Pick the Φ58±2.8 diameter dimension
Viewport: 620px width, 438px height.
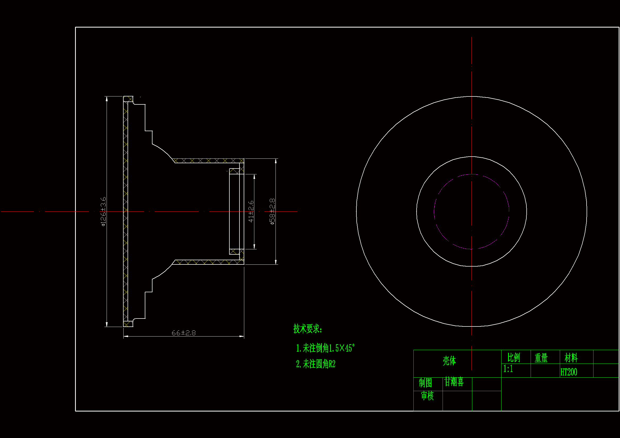coord(272,211)
